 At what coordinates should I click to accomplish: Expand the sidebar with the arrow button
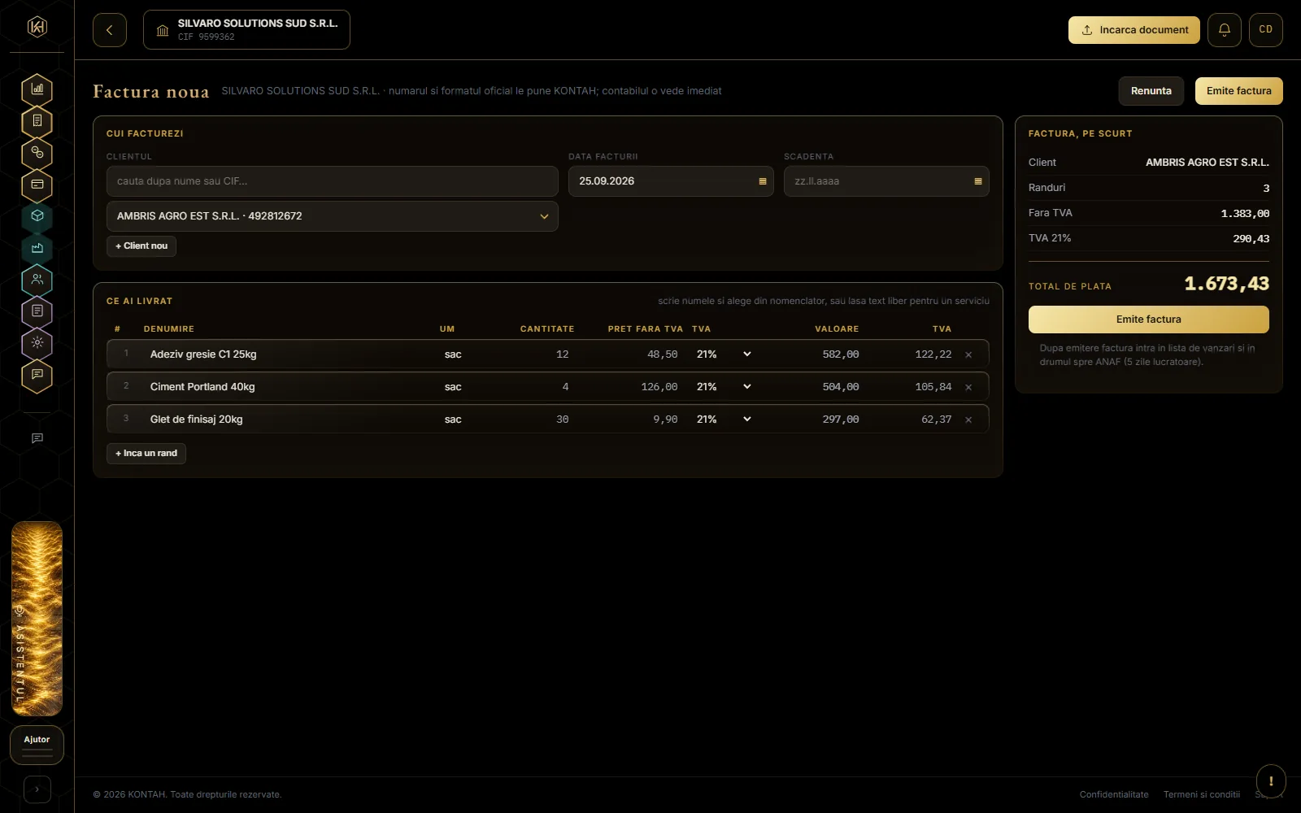coord(37,789)
